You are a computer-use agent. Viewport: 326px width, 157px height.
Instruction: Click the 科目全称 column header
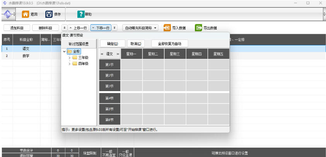[x=26, y=40]
